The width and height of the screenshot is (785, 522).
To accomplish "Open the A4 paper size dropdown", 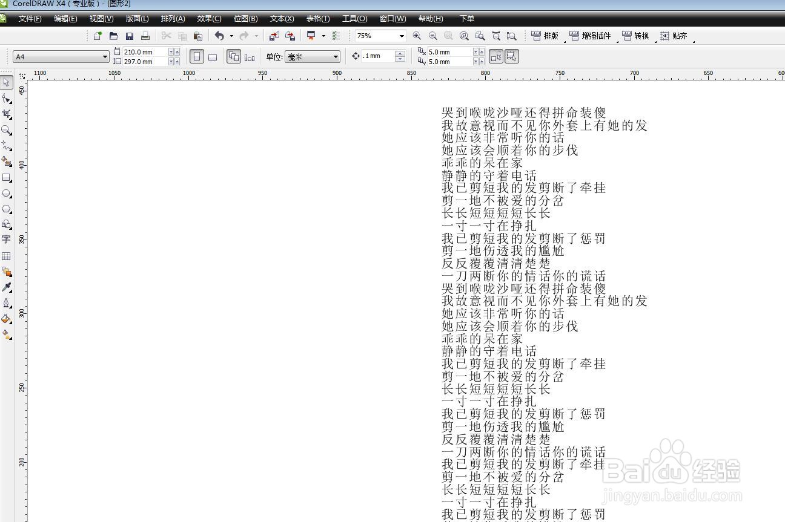I will click(x=105, y=57).
